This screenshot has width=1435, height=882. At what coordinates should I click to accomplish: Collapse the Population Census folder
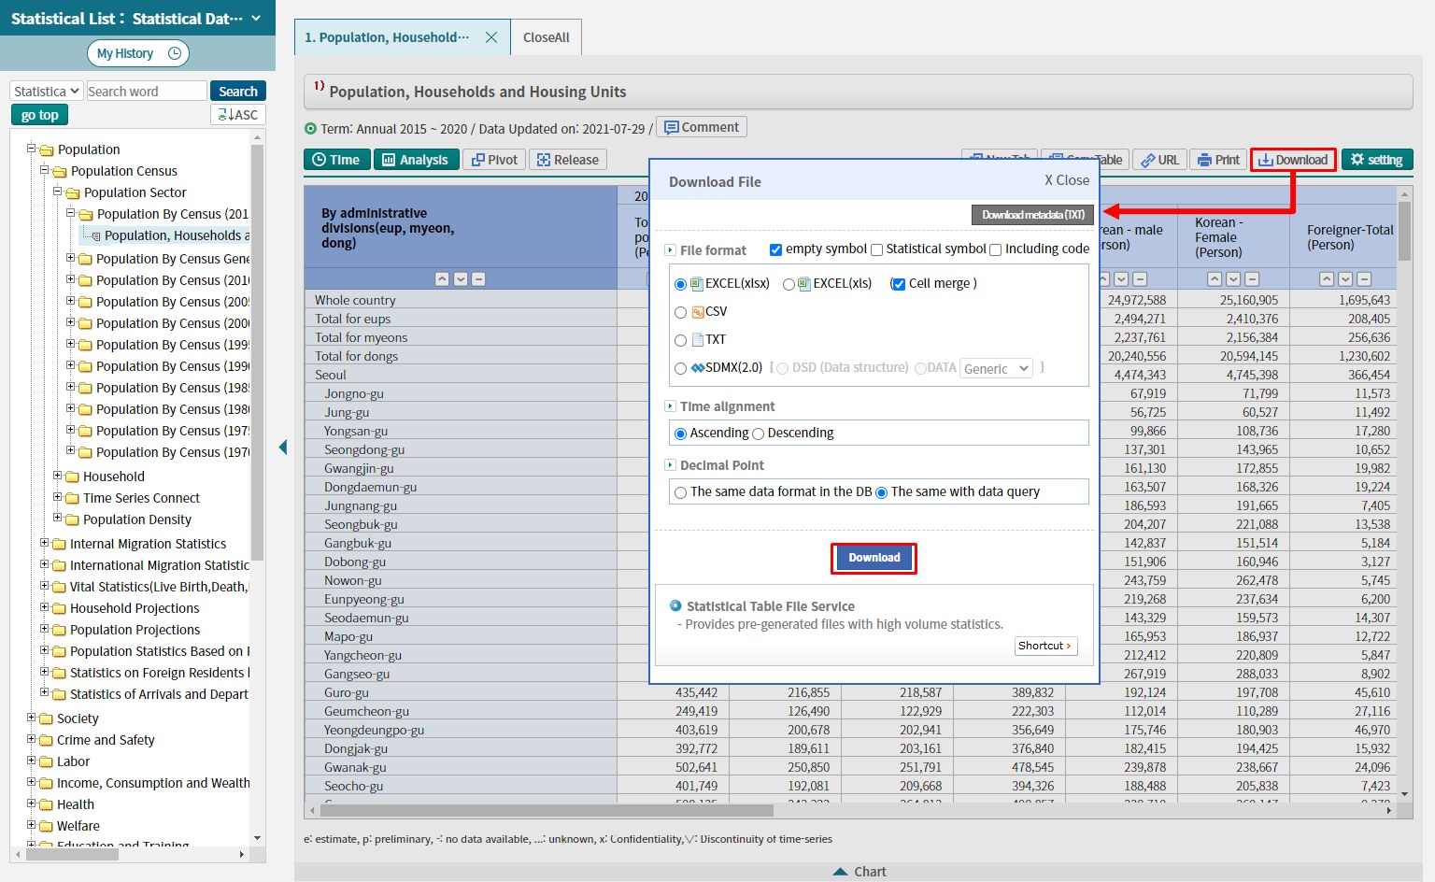[44, 170]
